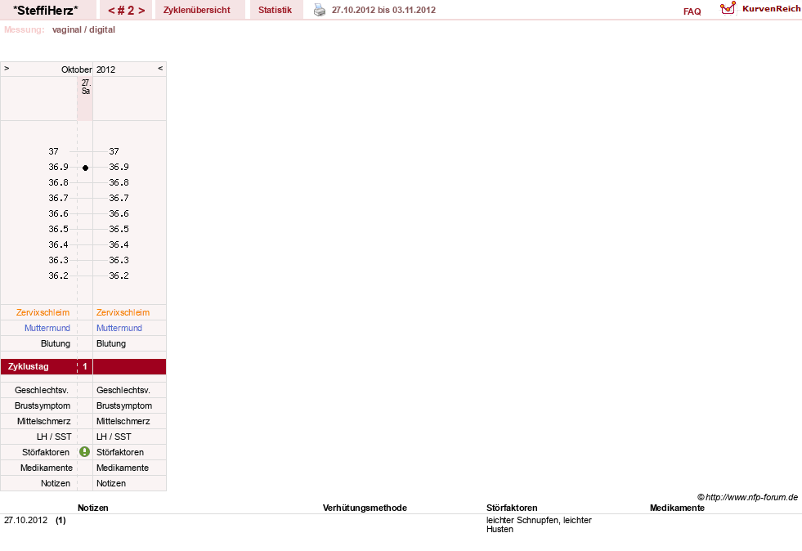Click the nfp-forum.de copyright link
The image size is (802, 551).
point(747,497)
